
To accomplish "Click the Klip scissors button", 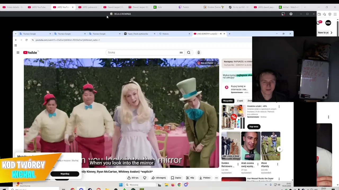I will 190,178.
